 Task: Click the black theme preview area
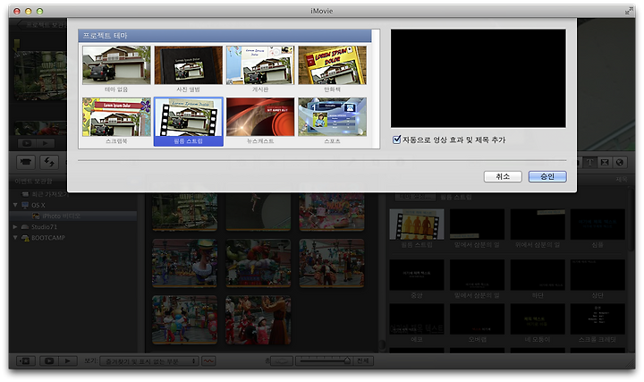click(x=478, y=78)
